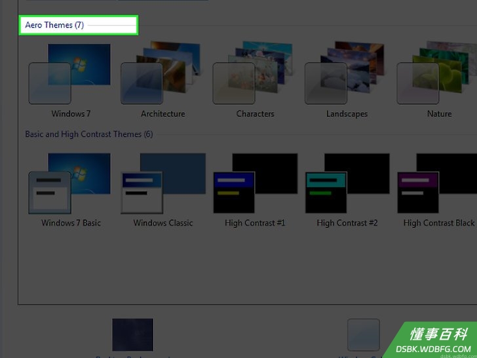This screenshot has height=358, width=477.
Task: Click the 'Windows 7' theme label
Action: click(x=71, y=114)
